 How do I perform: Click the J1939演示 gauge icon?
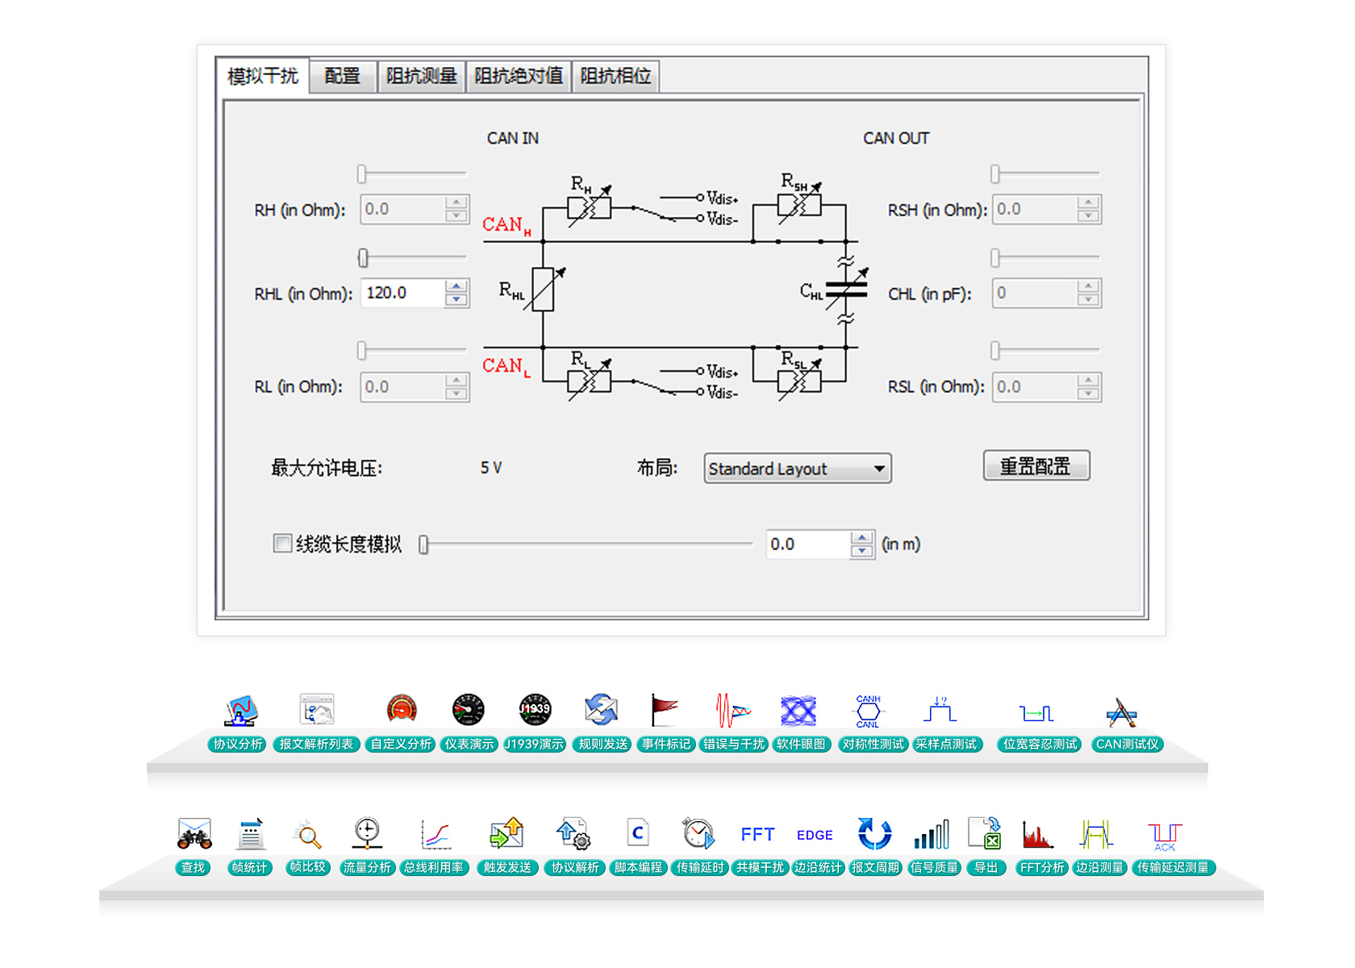coord(534,711)
